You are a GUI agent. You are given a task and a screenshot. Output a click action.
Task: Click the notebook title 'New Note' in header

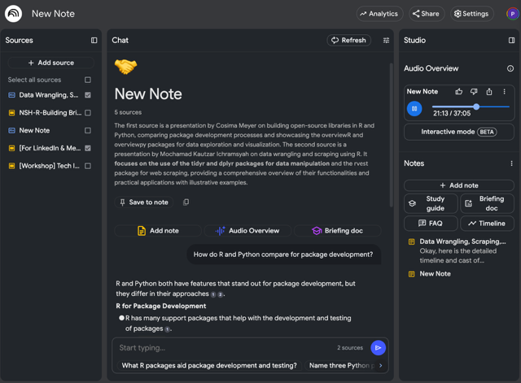coord(53,14)
